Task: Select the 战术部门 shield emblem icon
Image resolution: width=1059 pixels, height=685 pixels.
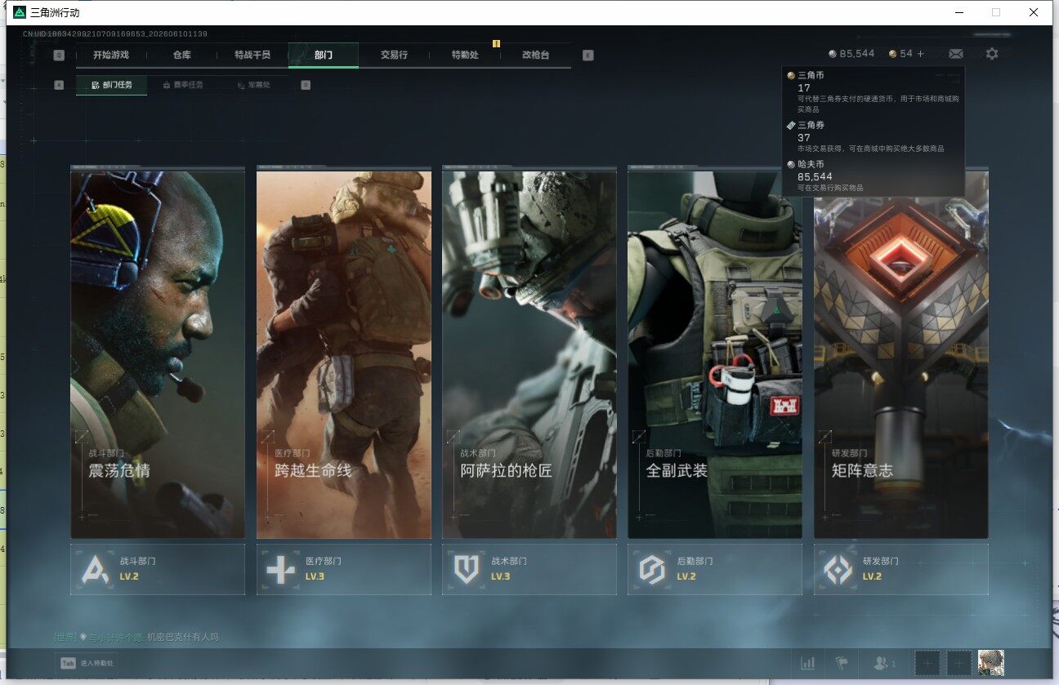Action: (467, 569)
